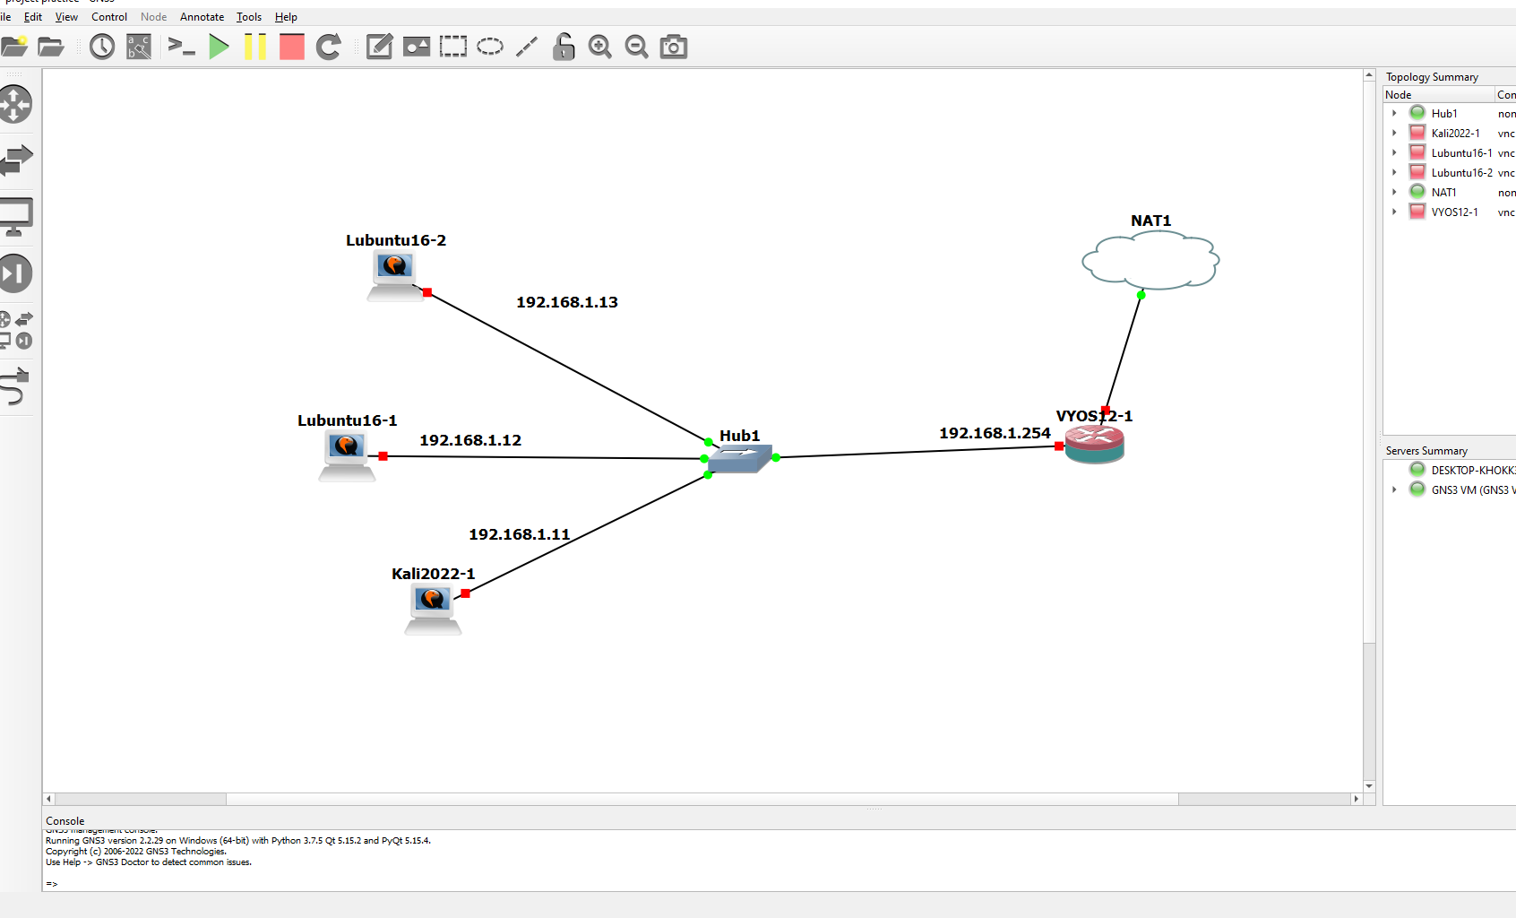Create a new blank project from toolbar
This screenshot has height=918, width=1516.
(13, 47)
